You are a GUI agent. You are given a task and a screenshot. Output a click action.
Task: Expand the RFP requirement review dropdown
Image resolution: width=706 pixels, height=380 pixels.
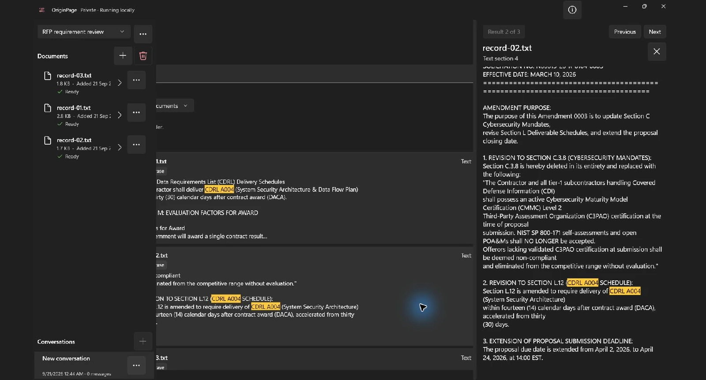point(84,32)
